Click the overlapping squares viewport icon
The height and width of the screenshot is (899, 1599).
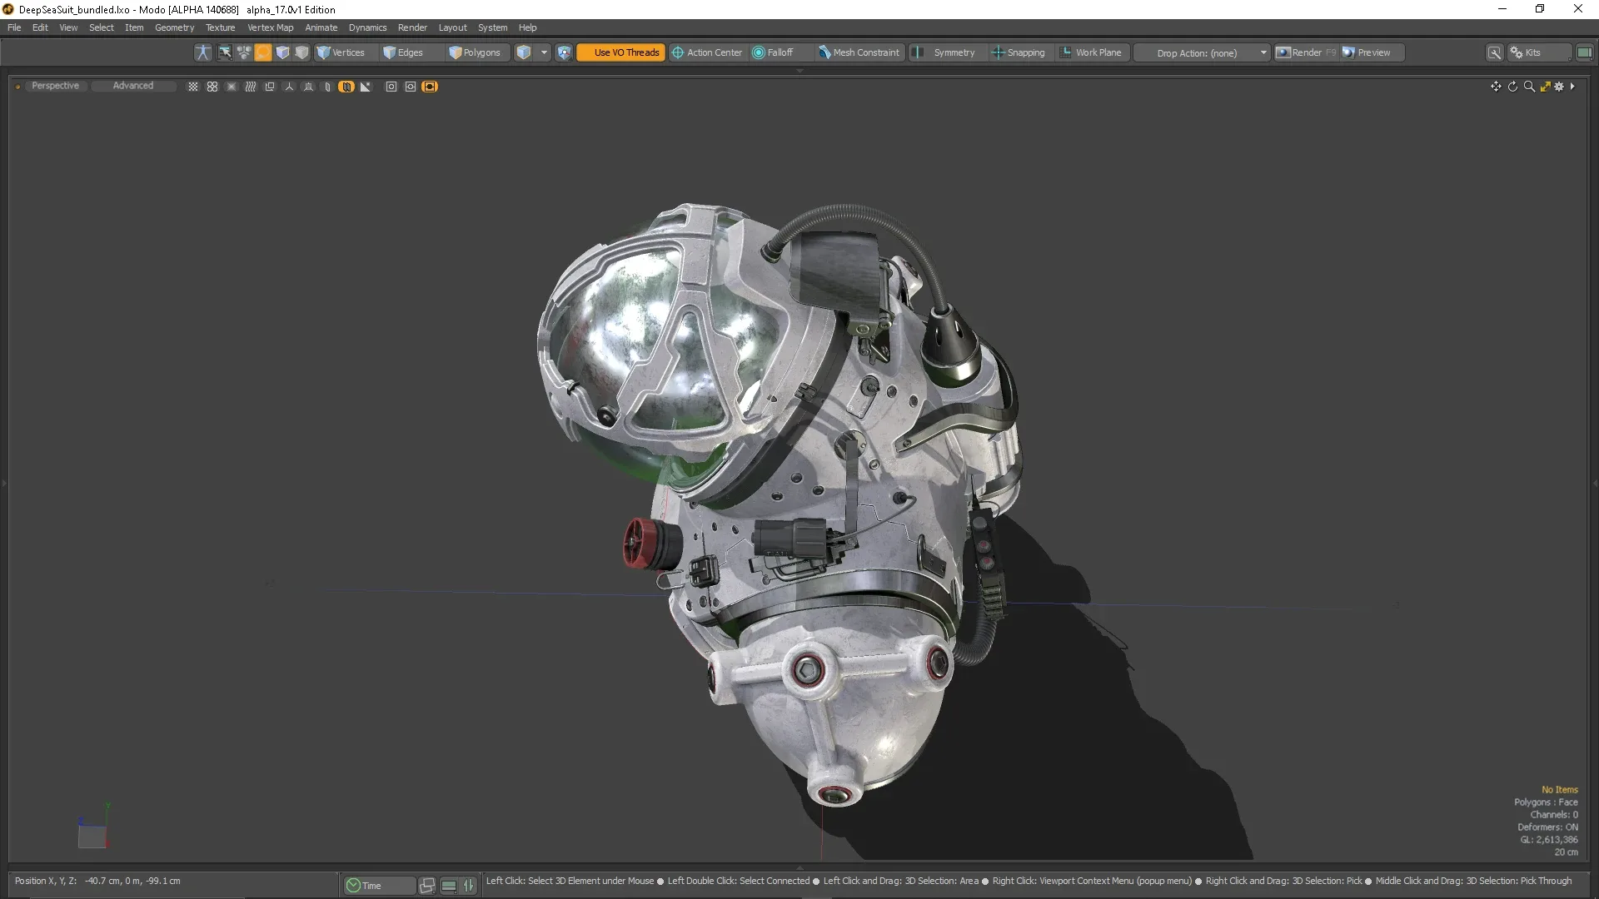[270, 87]
